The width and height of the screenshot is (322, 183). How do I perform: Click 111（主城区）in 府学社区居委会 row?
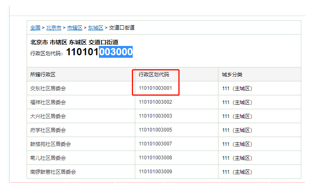237,130
